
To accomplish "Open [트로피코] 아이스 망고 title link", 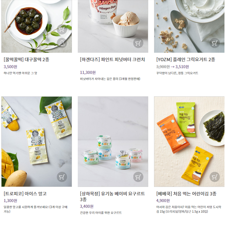I will click(x=25, y=193).
